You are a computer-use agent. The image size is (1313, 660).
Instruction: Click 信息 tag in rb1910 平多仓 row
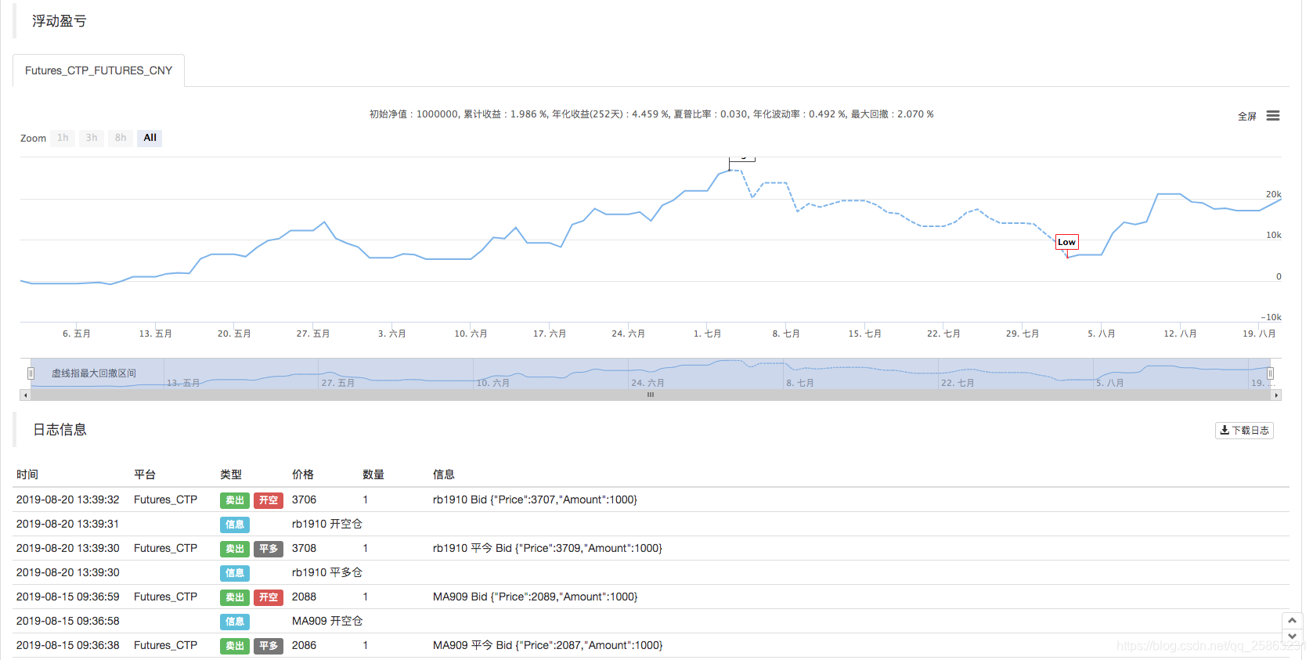click(x=235, y=573)
